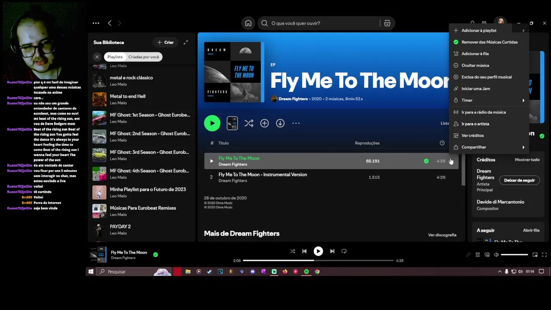The image size is (551, 310).
Task: Select the Criadas por você filter chip
Action: (x=144, y=57)
